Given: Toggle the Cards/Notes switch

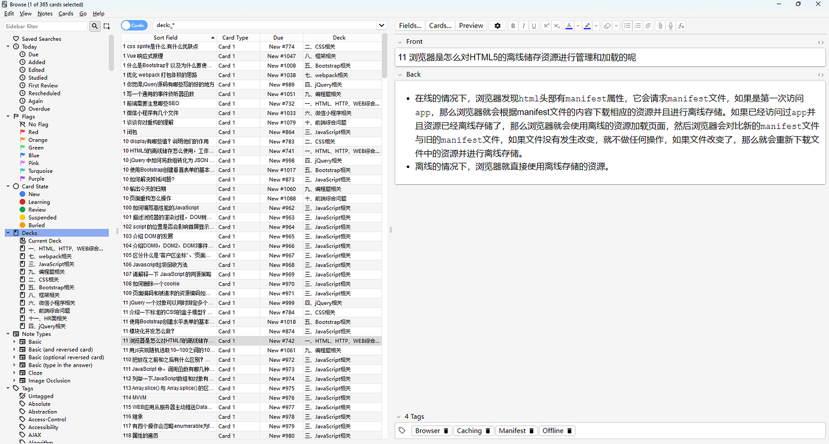Looking at the screenshot, I should pos(134,25).
